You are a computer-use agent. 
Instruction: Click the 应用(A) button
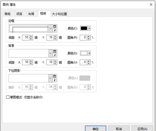(x=142, y=129)
